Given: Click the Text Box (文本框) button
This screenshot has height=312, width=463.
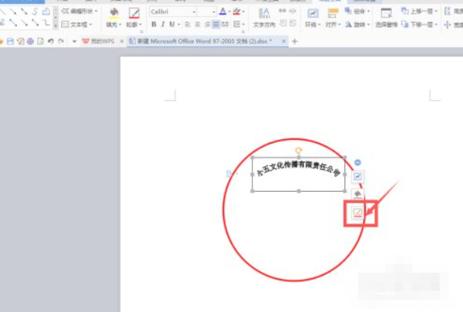Looking at the screenshot, I should tap(79, 25).
